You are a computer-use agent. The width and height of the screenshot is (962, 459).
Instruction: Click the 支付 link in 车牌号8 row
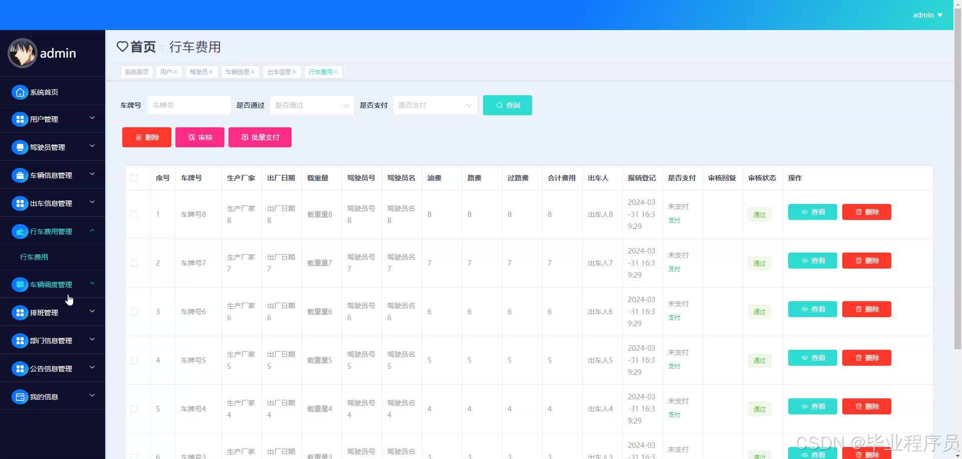(x=674, y=220)
